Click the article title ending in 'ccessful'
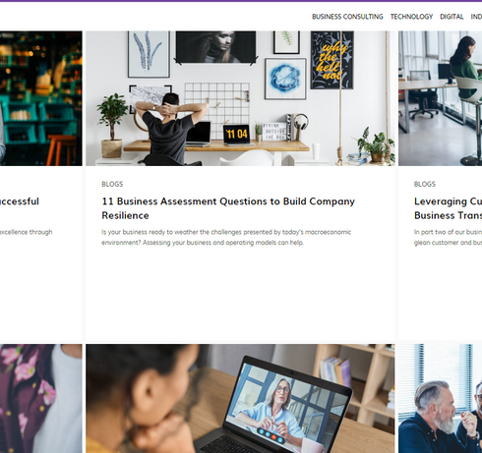Screen dimensions: 482x453 pyautogui.click(x=20, y=201)
